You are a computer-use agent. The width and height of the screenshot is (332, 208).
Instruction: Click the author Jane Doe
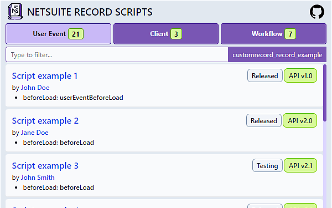click(34, 133)
